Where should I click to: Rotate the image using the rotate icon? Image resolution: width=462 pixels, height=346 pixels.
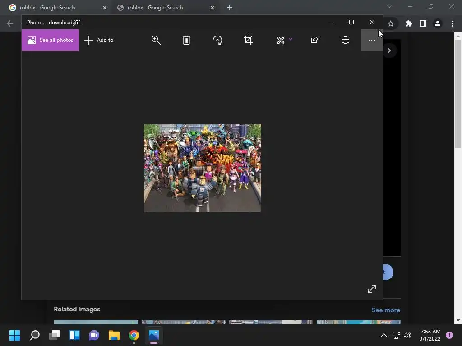217,40
